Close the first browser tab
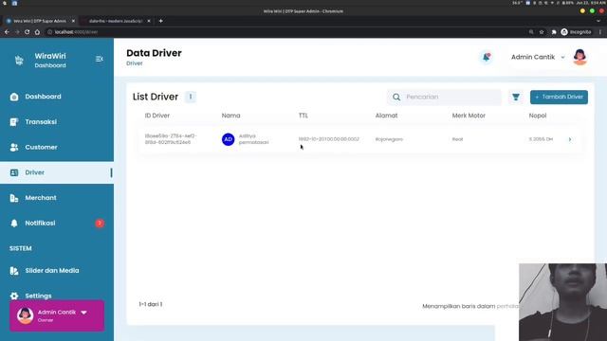The image size is (607, 341). point(73,21)
